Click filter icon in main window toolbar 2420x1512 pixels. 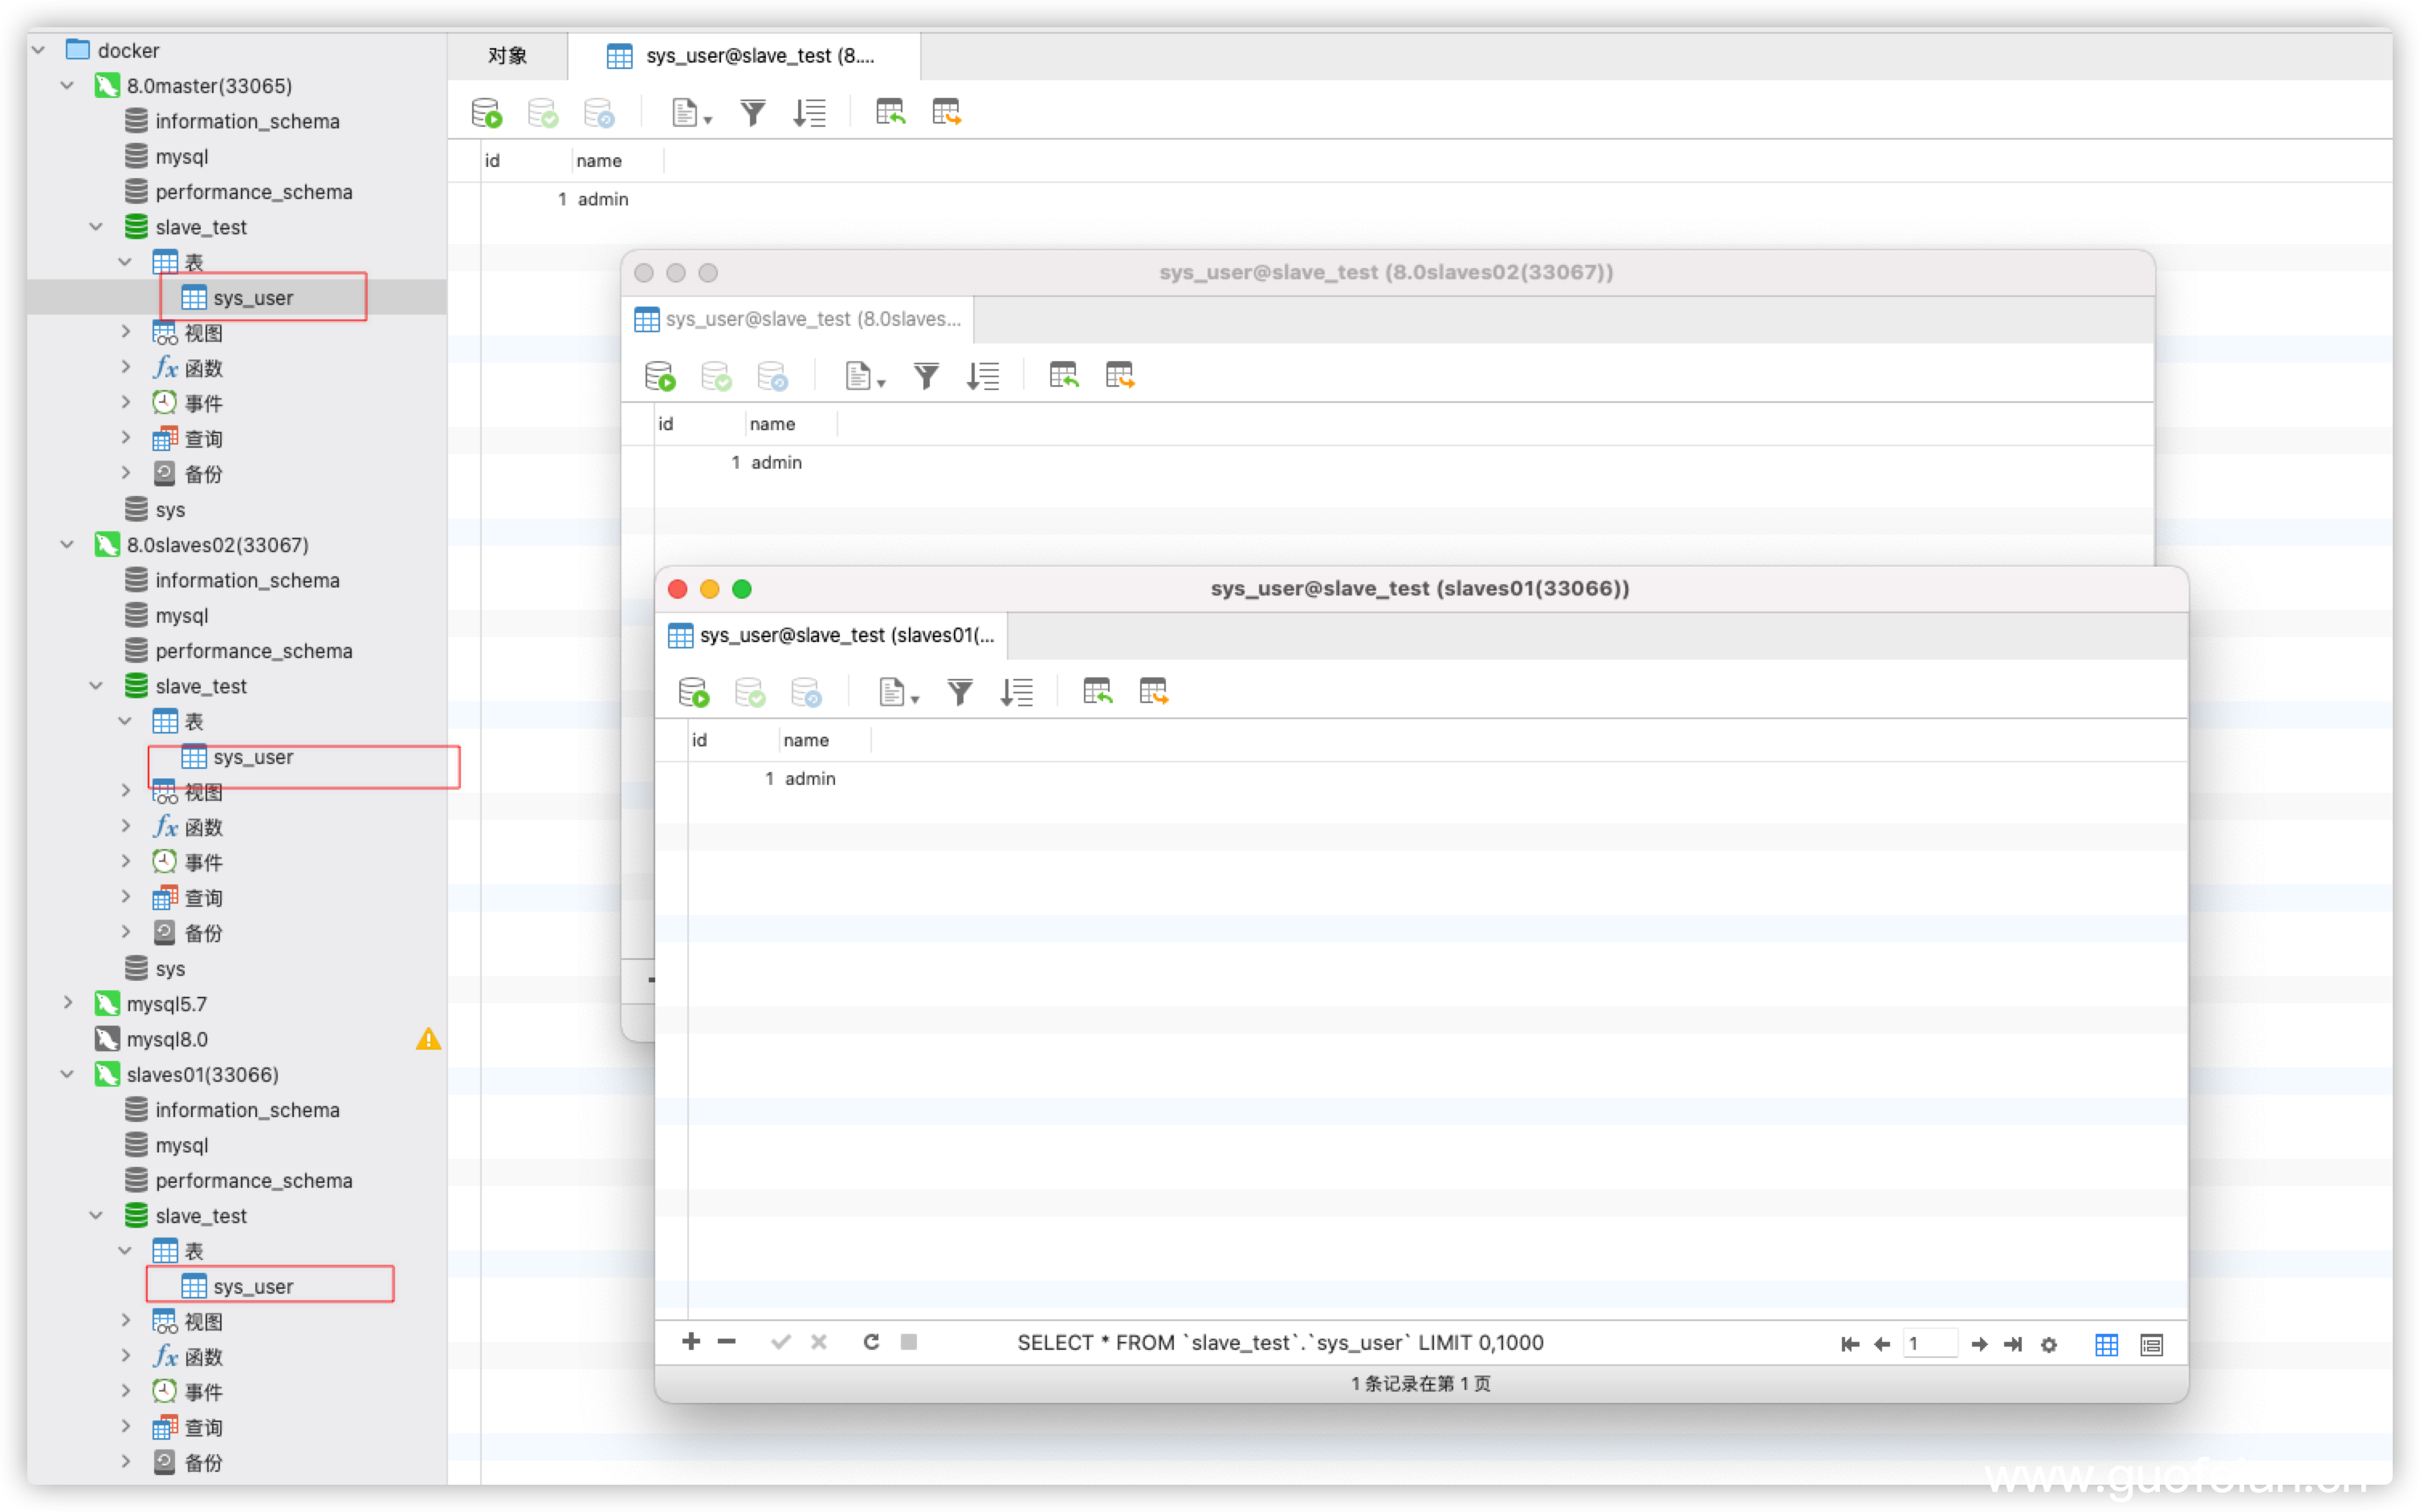752,113
